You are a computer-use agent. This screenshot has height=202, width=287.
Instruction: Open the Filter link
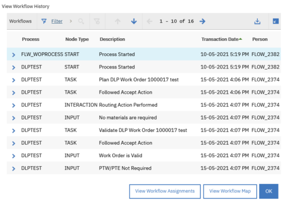pyautogui.click(x=57, y=21)
